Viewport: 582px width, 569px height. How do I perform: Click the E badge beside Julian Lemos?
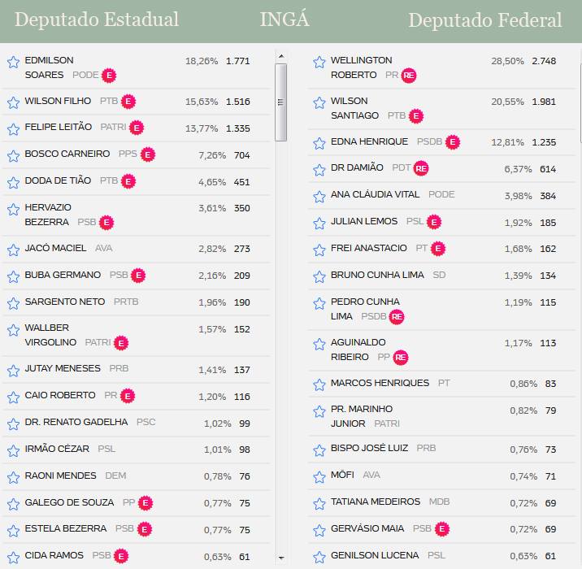[x=434, y=222]
